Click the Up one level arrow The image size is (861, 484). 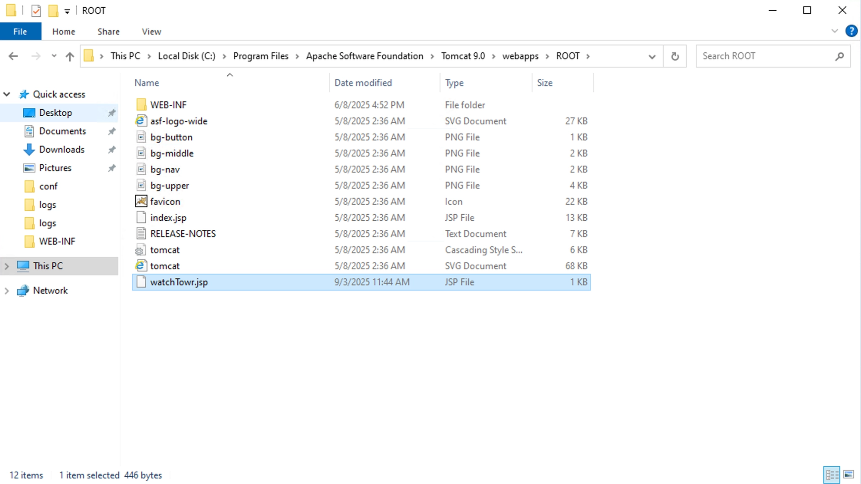70,56
